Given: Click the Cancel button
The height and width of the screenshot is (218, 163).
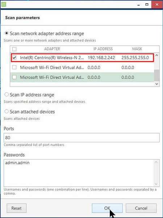Looking at the screenshot, I should (x=141, y=208).
